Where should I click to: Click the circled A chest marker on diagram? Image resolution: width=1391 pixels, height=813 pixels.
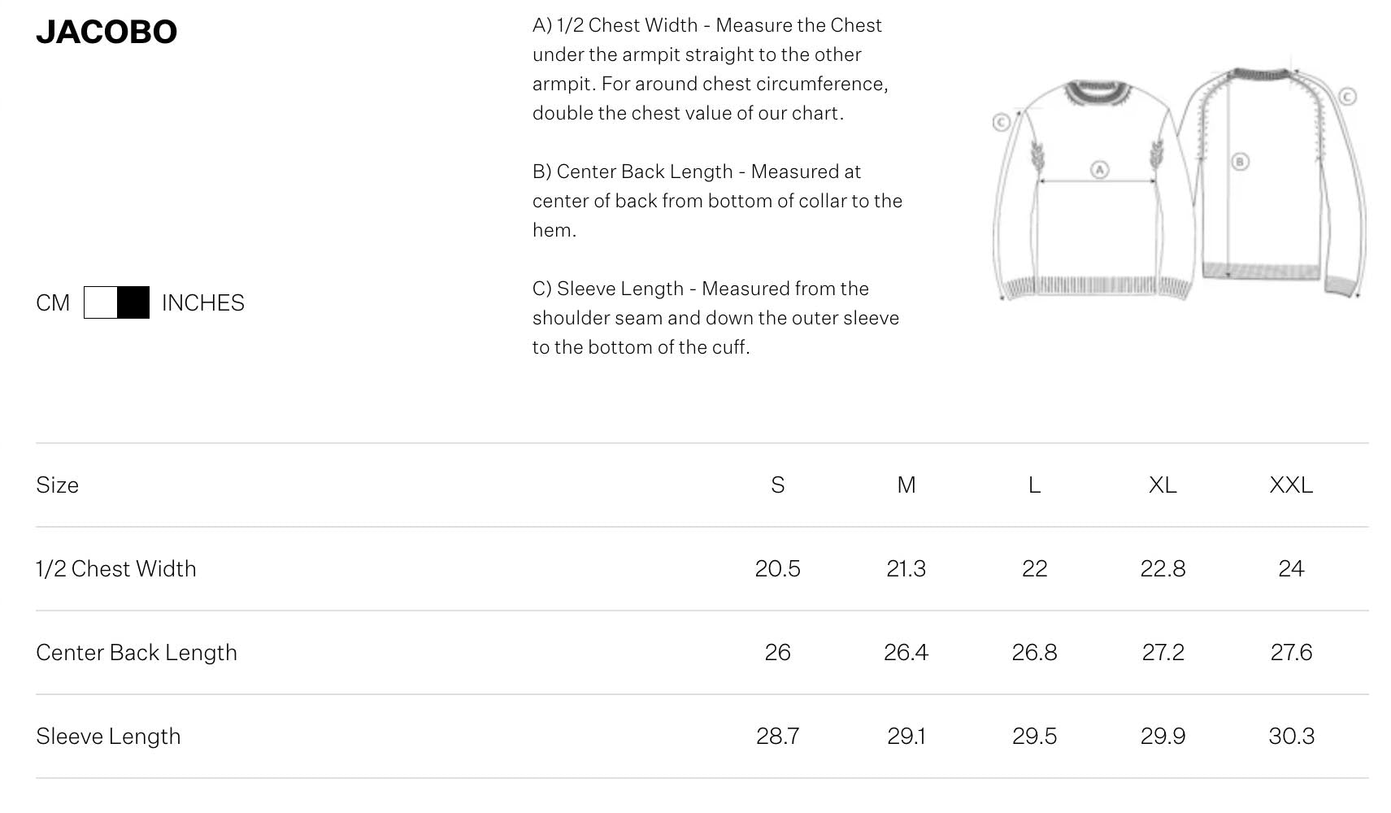[1099, 169]
